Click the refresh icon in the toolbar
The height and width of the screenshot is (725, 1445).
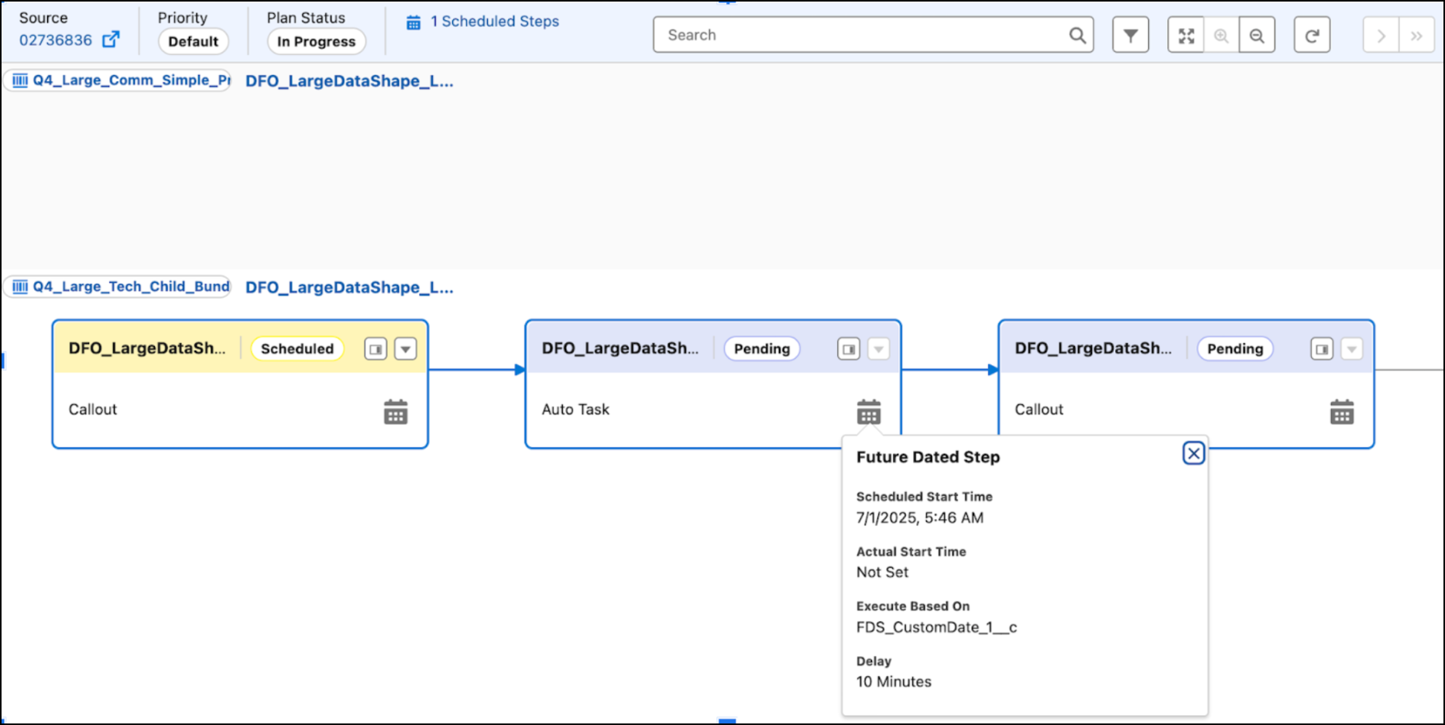1312,35
